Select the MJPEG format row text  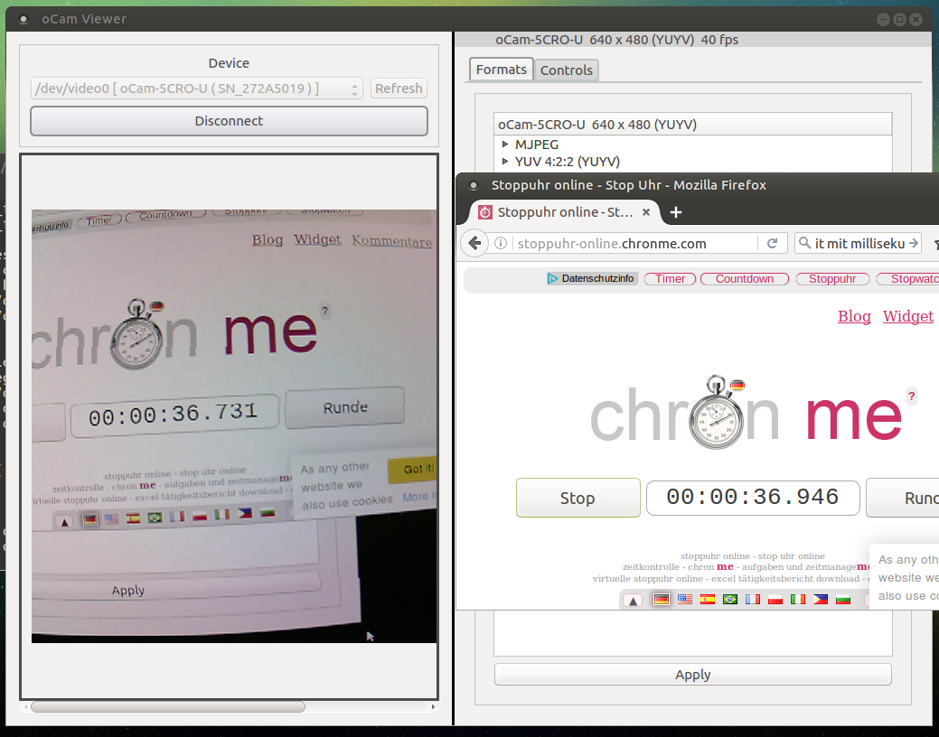[537, 145]
